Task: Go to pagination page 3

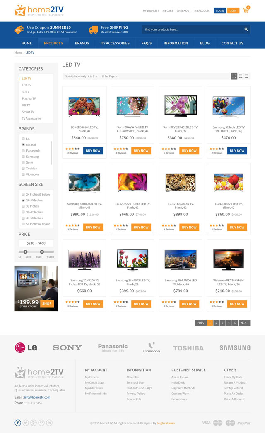Action: pos(222,323)
